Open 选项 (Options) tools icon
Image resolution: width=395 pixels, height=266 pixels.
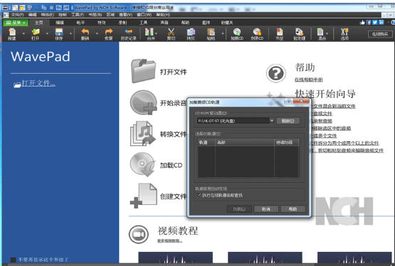tap(344, 34)
